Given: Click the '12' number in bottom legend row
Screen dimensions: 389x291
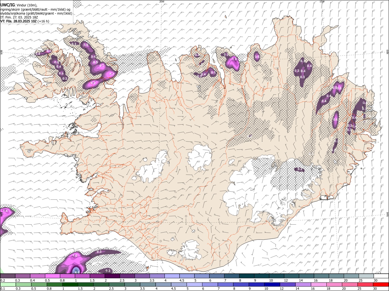Looking at the screenshot, I should (x=282, y=289).
